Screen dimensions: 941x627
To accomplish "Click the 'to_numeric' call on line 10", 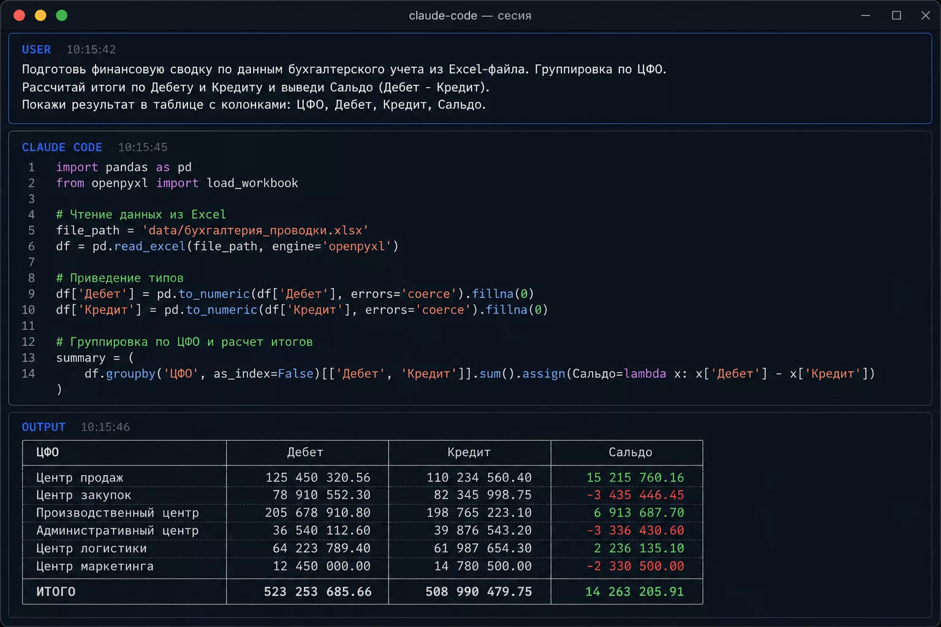I will [221, 310].
